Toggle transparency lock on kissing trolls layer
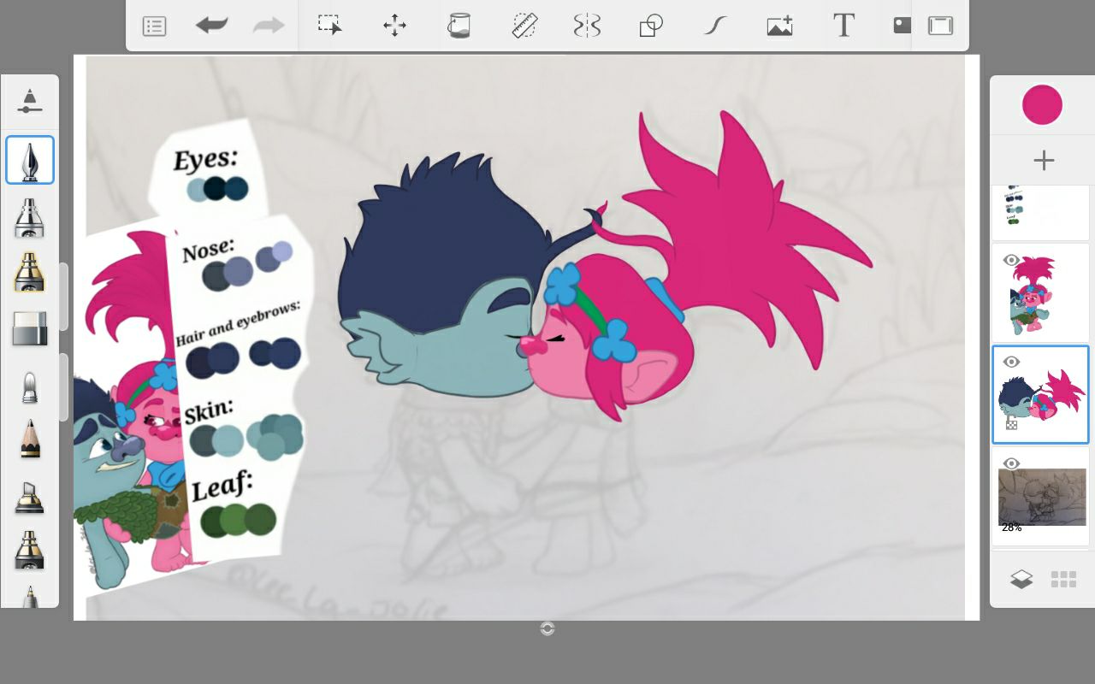The width and height of the screenshot is (1095, 684). (x=1011, y=424)
